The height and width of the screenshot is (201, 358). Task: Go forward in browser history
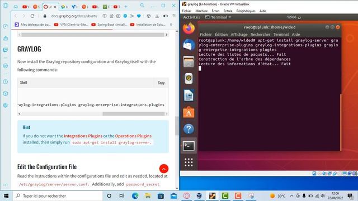(23, 16)
